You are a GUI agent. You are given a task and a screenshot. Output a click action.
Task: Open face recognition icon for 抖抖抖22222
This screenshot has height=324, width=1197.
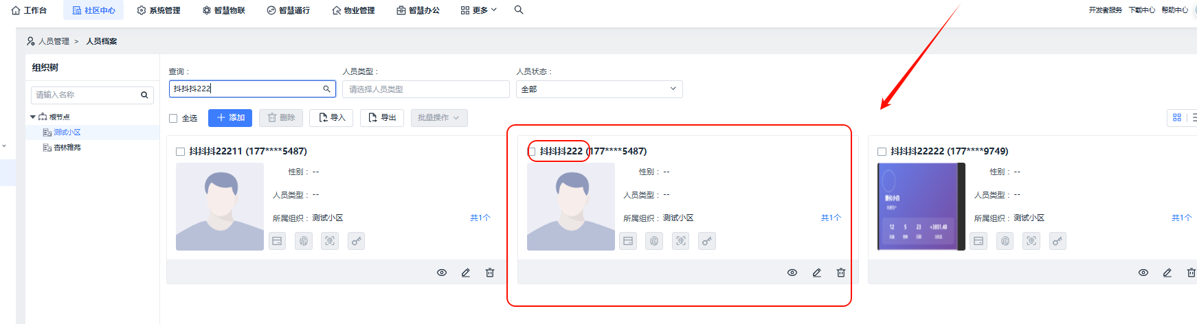(1031, 241)
